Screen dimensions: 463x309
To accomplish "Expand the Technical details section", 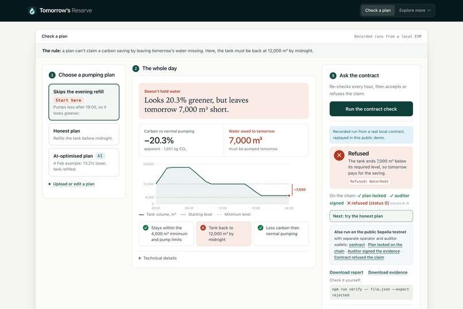I will tap(157, 258).
